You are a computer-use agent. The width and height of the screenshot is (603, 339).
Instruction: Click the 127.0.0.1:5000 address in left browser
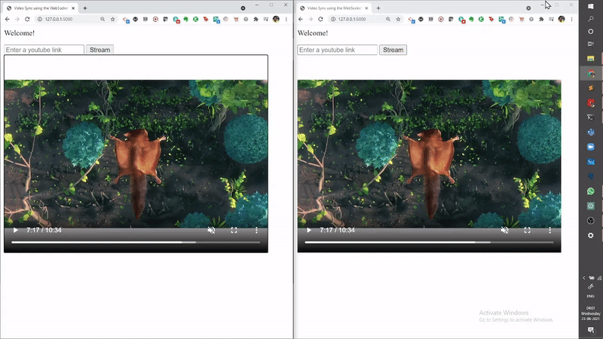tap(59, 20)
